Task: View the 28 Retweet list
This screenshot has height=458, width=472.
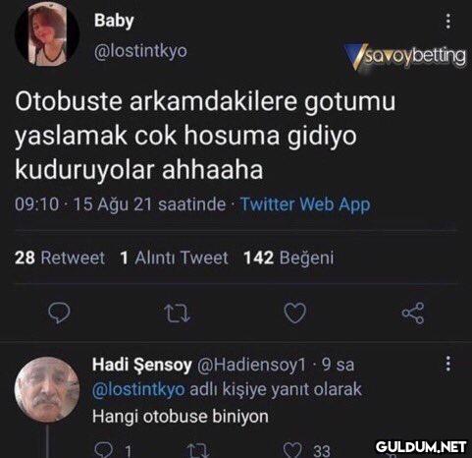Action: [x=60, y=258]
